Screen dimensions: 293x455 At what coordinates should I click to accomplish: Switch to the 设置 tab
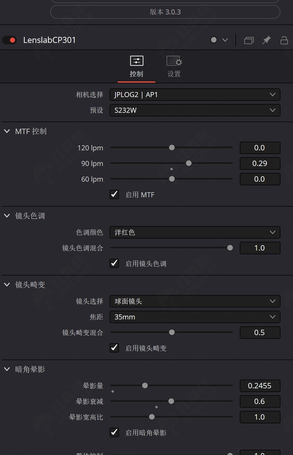174,74
